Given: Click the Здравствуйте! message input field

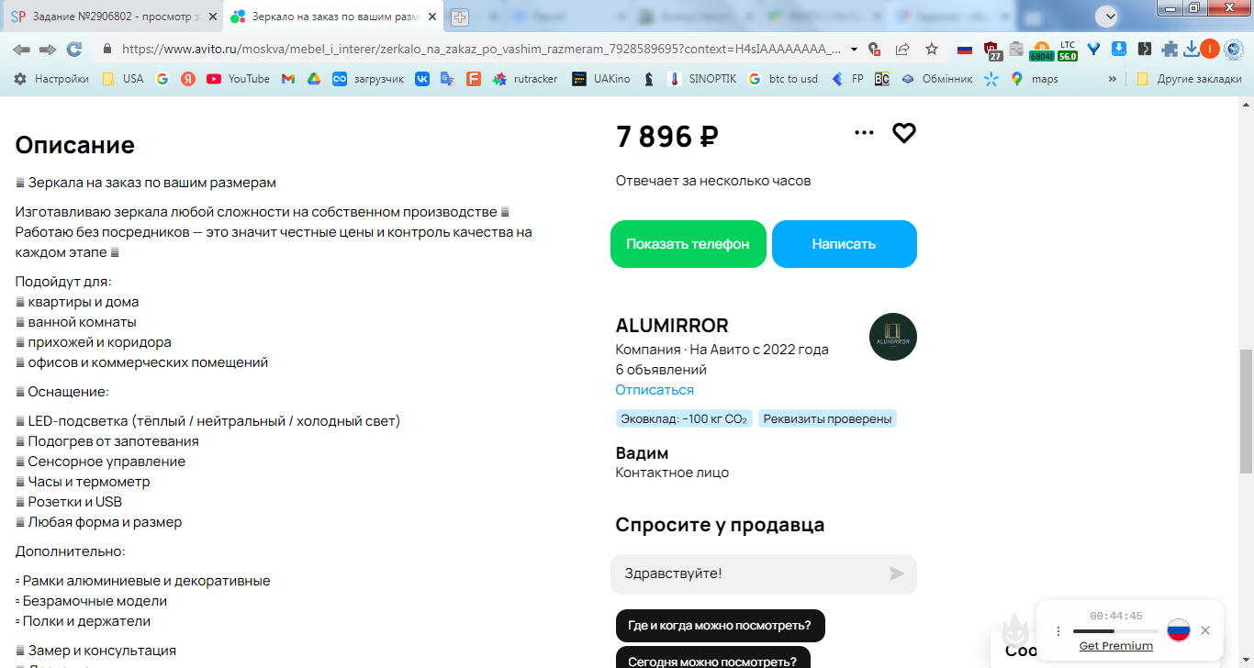Looking at the screenshot, I should (748, 573).
